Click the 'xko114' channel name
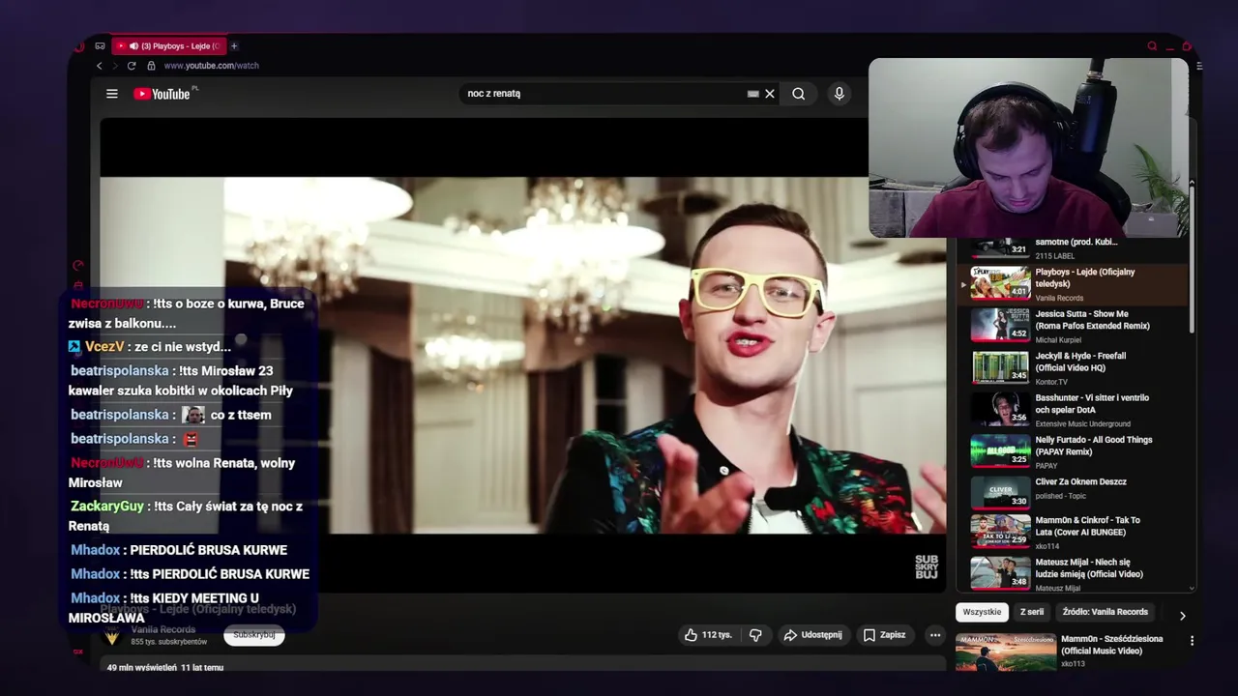The width and height of the screenshot is (1238, 696). click(x=1046, y=546)
